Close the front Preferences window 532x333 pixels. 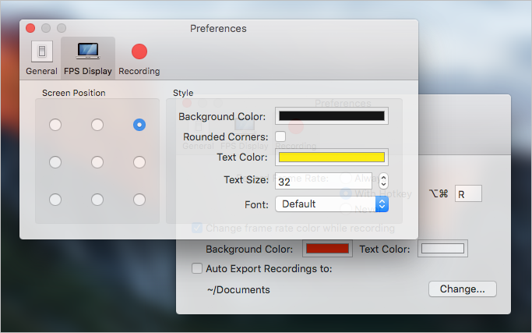click(30, 28)
